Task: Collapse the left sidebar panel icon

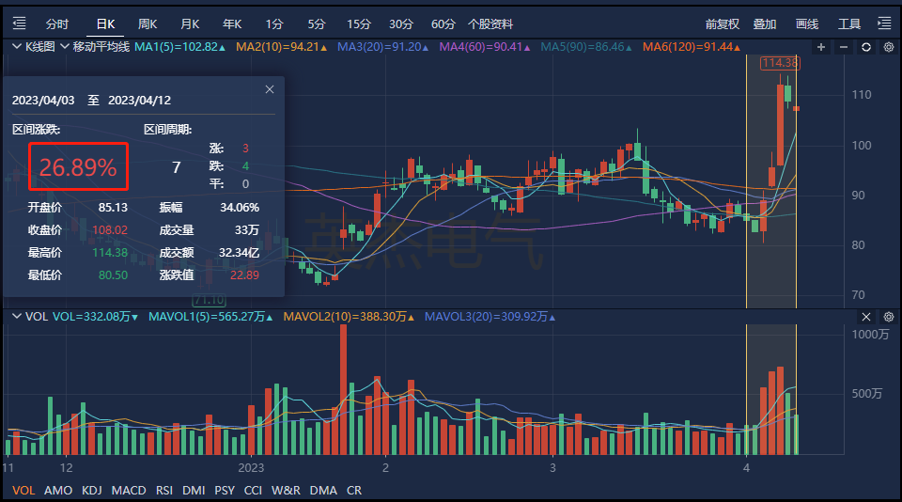Action: point(19,24)
